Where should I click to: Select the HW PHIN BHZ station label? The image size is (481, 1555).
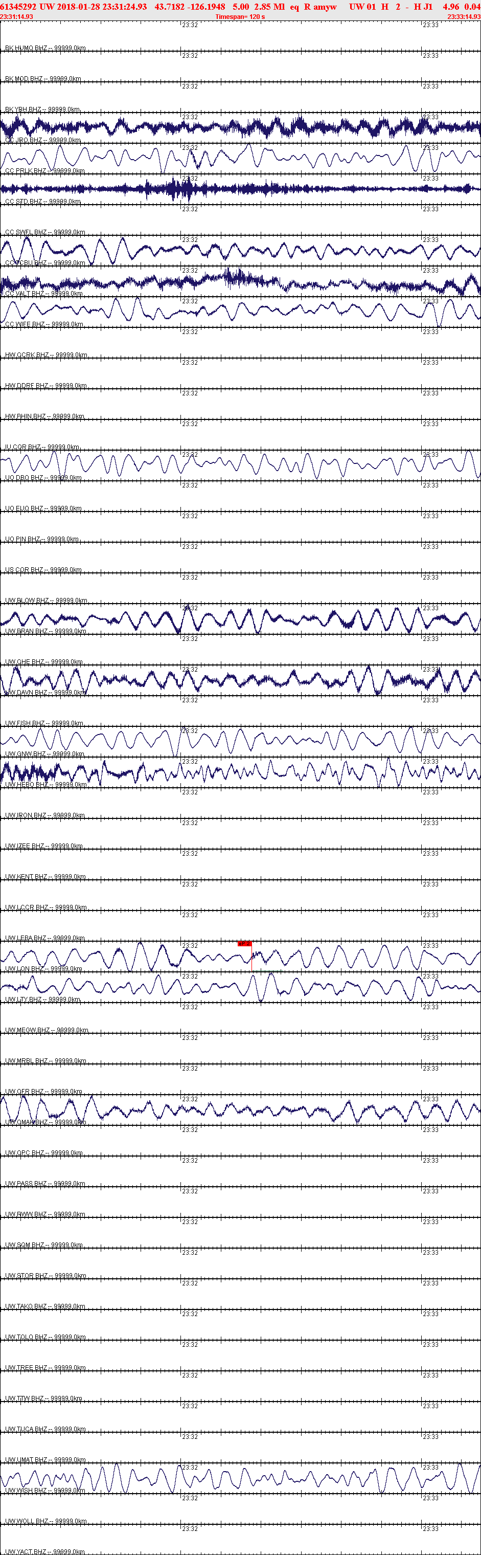point(44,416)
